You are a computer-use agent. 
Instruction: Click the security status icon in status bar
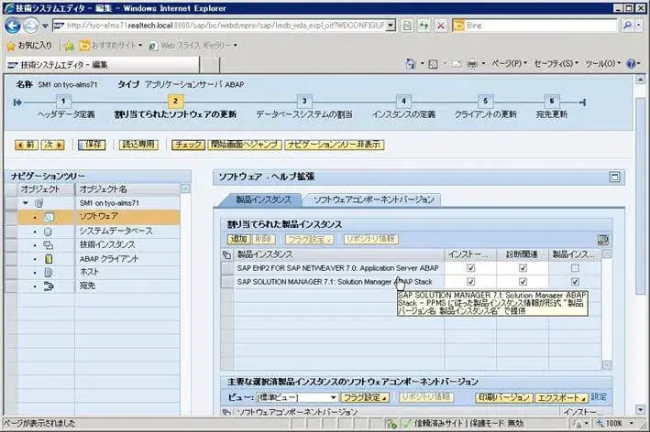pyautogui.click(x=391, y=424)
